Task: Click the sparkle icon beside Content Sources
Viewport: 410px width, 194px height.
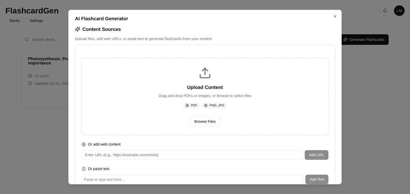Action: (78, 29)
